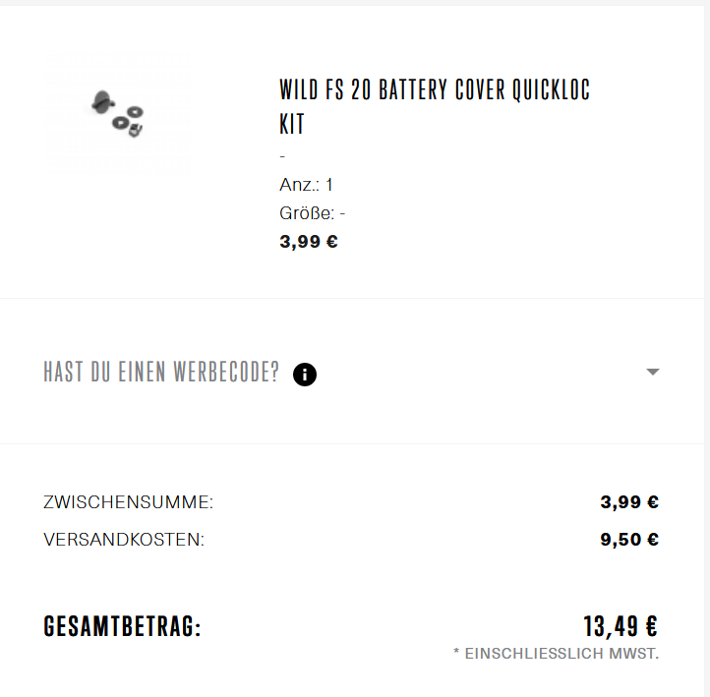Image resolution: width=710 pixels, height=697 pixels.
Task: Click the subtotal amount beside ZWISCHENSUMME
Action: tap(629, 502)
